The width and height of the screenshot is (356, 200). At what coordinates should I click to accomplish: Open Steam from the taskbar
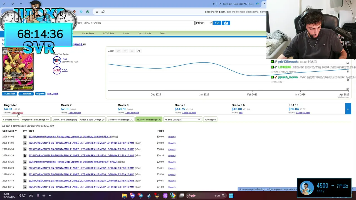pos(149,196)
